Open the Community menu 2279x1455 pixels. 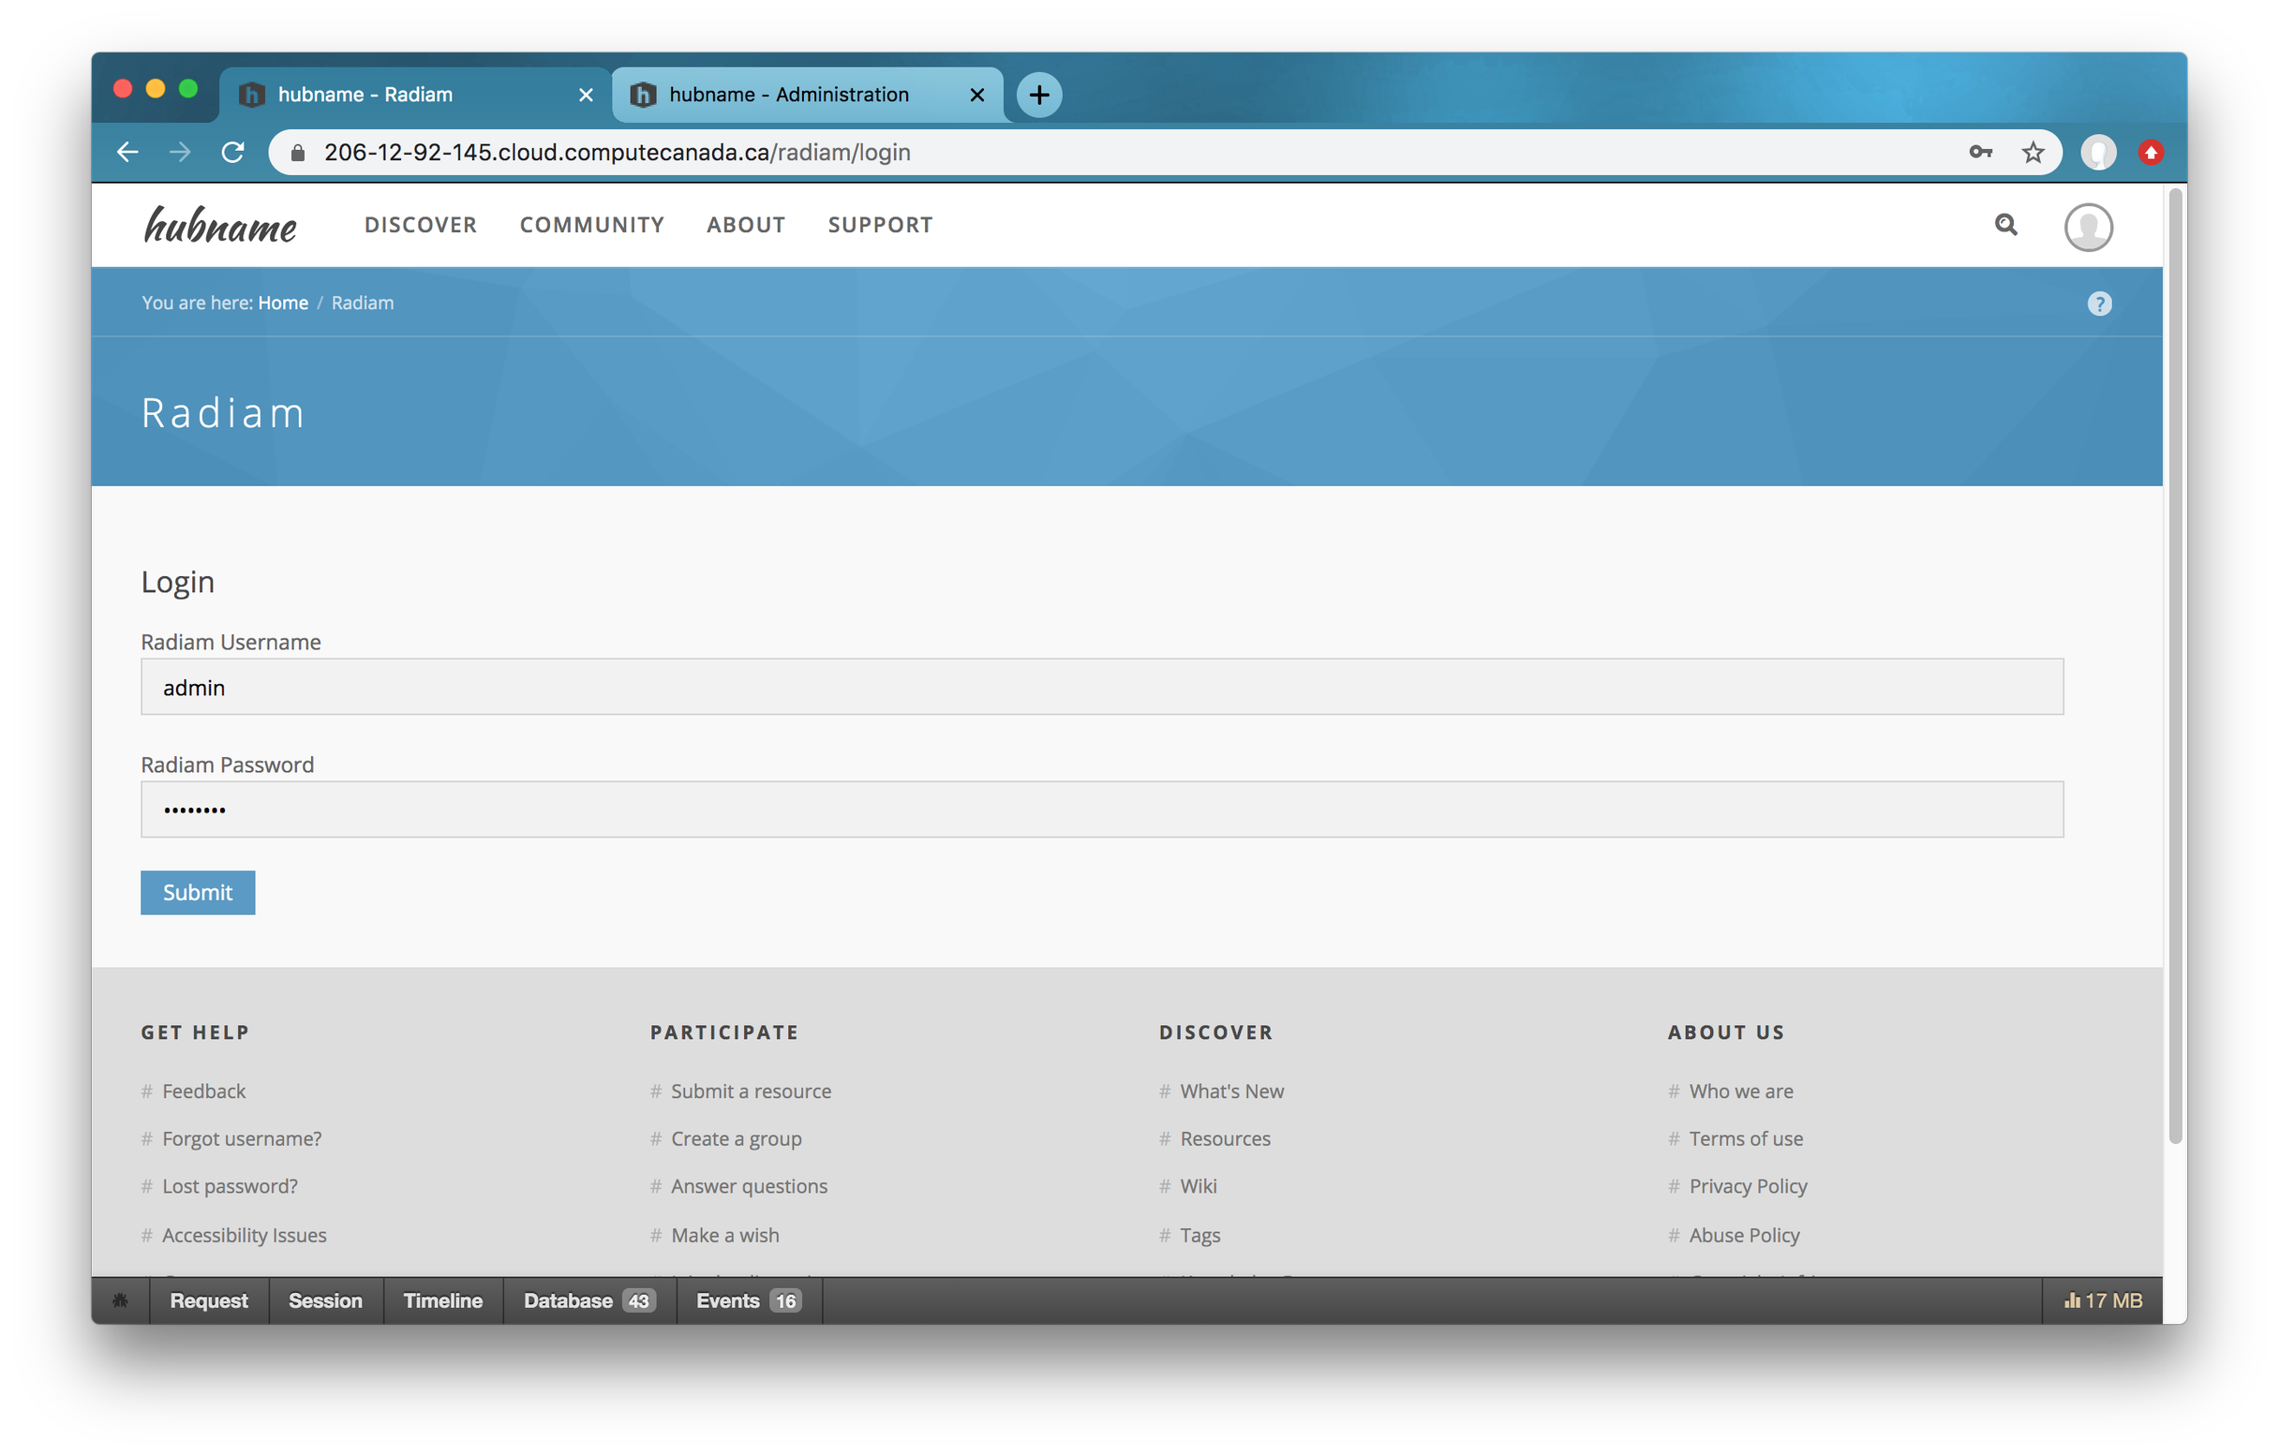click(x=592, y=225)
